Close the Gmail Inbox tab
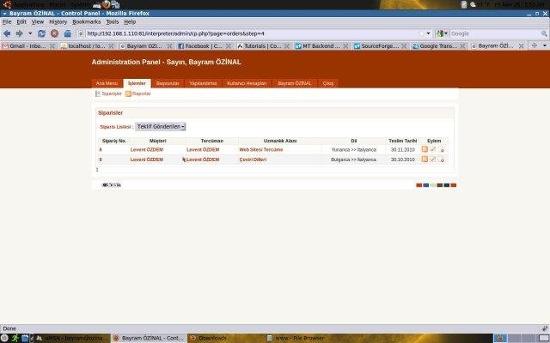Viewport: 550px width, 343px height. 52,45
